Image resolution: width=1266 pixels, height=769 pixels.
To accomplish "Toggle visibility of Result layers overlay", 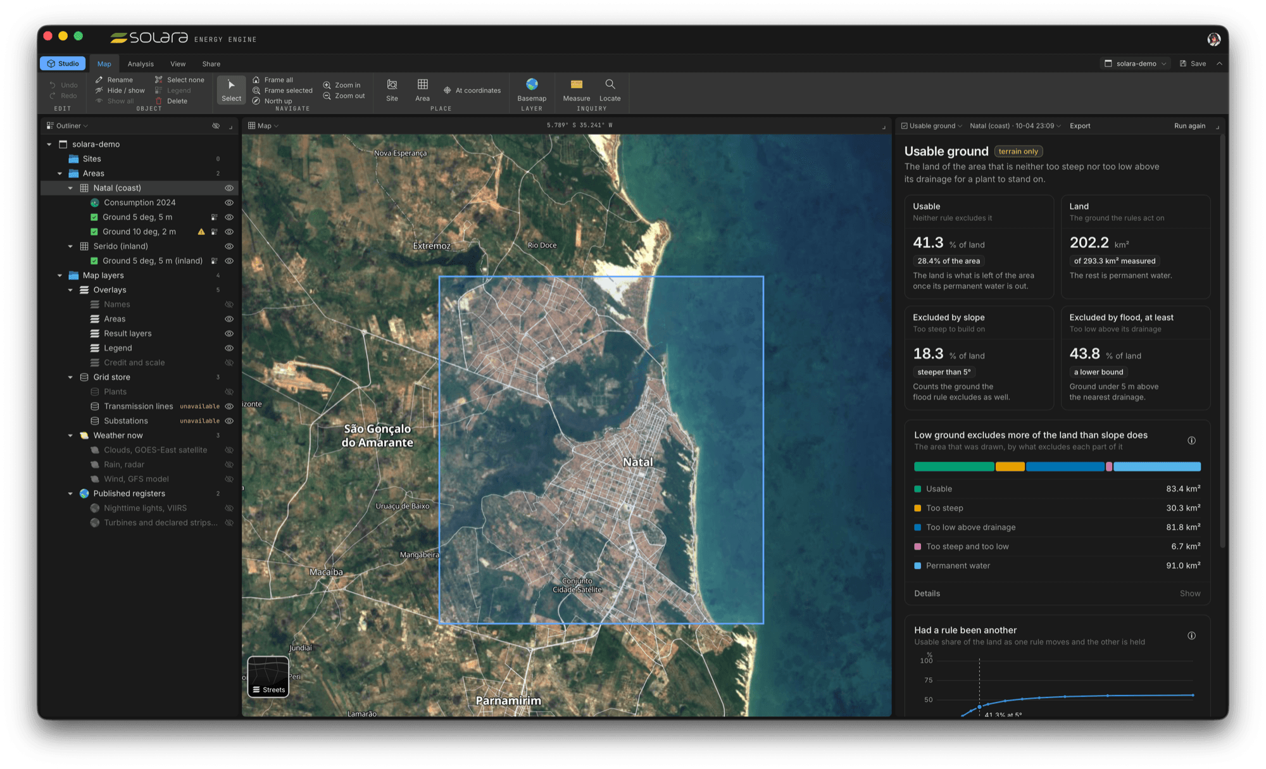I will click(x=229, y=334).
